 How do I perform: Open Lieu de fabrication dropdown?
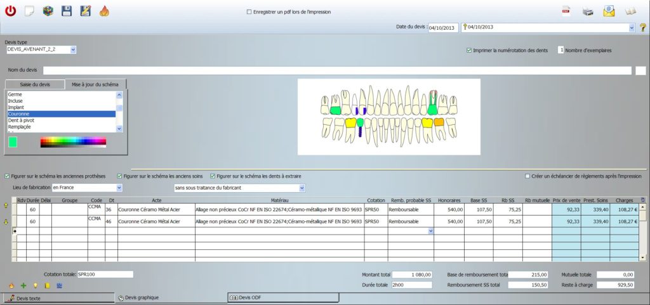coord(119,188)
